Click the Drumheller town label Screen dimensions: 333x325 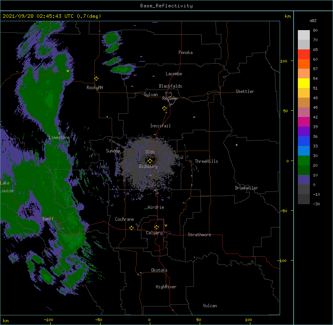246,188
